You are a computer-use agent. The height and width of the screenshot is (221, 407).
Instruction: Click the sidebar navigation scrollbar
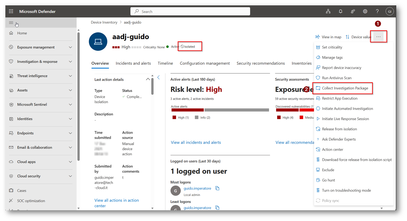79,97
